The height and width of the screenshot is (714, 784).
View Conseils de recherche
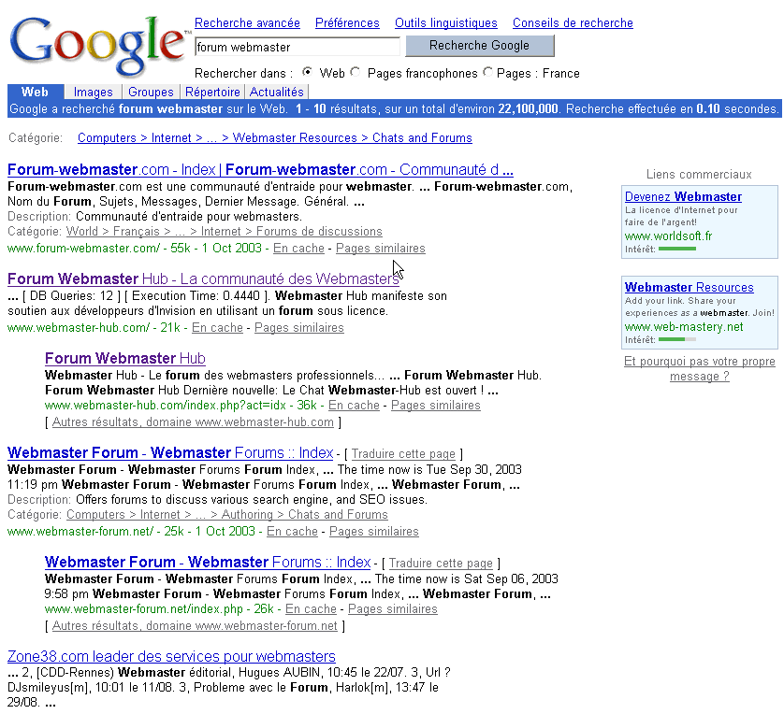pyautogui.click(x=573, y=23)
